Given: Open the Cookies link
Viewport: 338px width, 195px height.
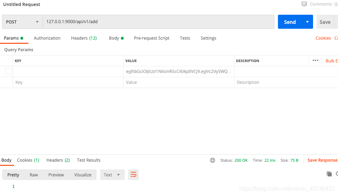Looking at the screenshot, I should 323,38.
